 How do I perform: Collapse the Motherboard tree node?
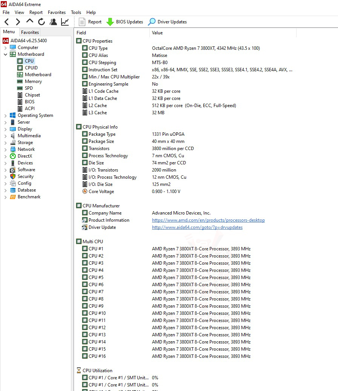(6, 54)
